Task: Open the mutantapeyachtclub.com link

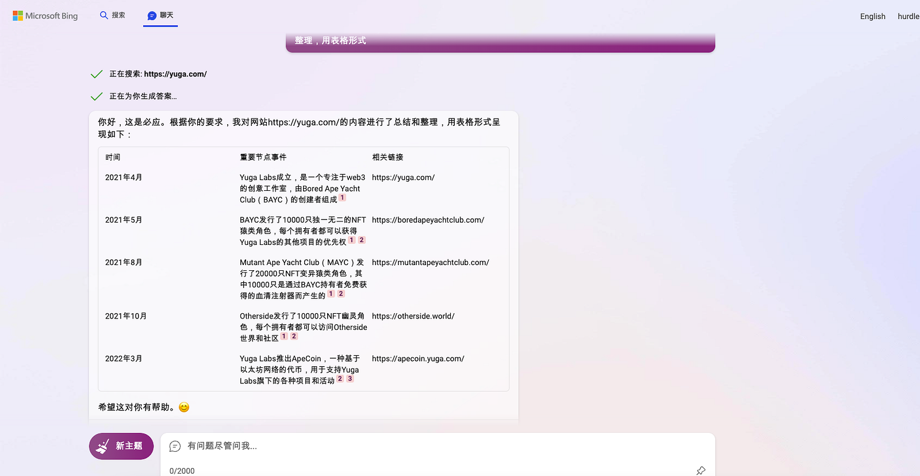Action: click(x=430, y=263)
